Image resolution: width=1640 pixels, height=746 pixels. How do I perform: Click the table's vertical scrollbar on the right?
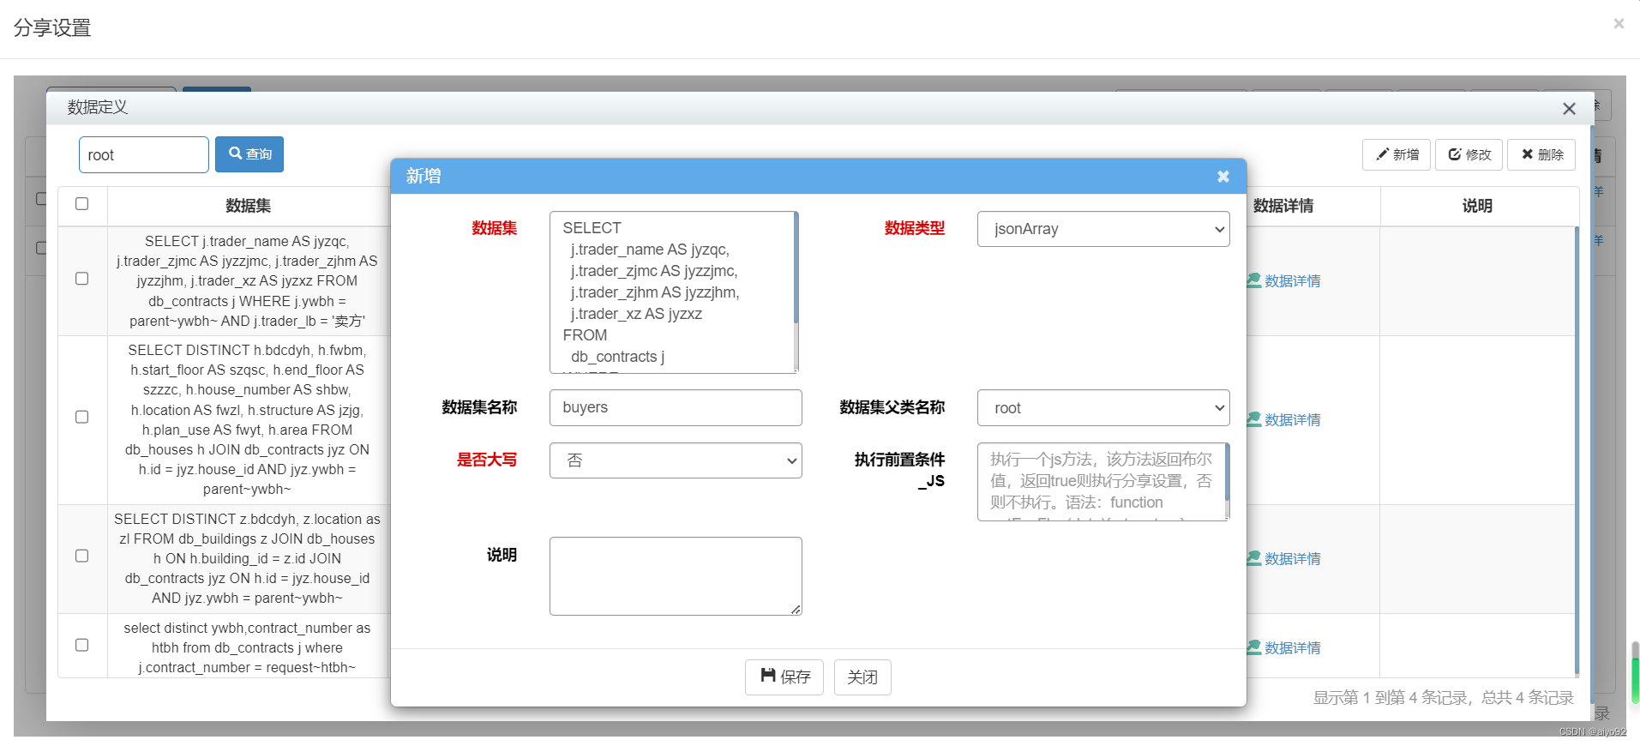tap(1576, 451)
